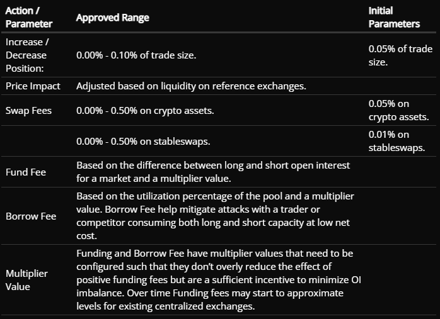
Task: Select the Increase / Decrease Position row label
Action: (x=27, y=55)
